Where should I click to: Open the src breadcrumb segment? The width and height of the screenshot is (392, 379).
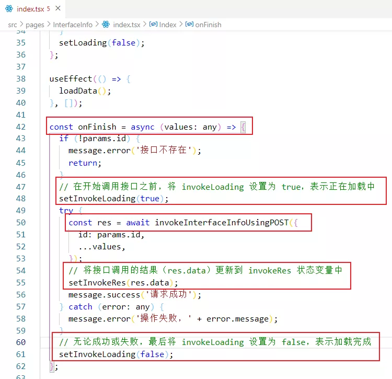point(12,25)
